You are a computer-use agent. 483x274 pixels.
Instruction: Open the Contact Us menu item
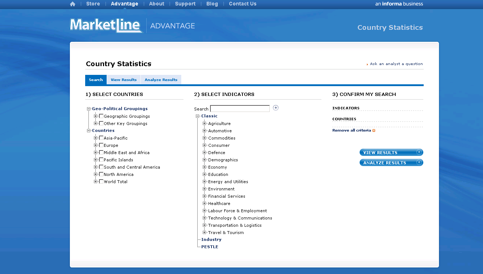pyautogui.click(x=243, y=4)
